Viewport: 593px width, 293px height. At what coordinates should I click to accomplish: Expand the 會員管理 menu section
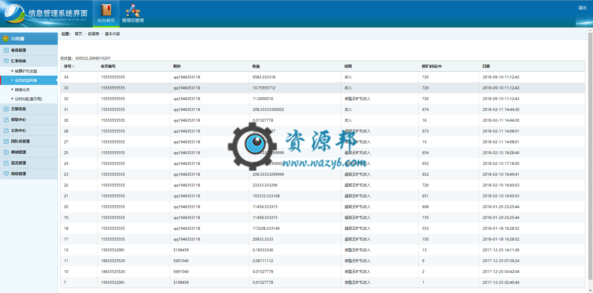click(29, 50)
